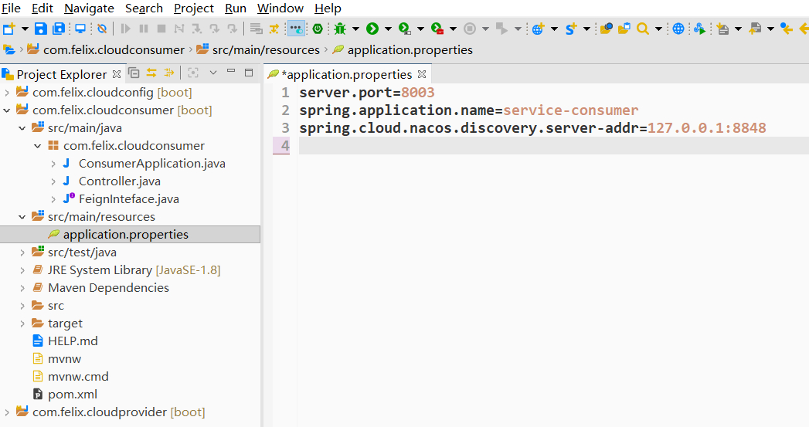Save the current file
This screenshot has width=809, height=427.
coord(41,29)
